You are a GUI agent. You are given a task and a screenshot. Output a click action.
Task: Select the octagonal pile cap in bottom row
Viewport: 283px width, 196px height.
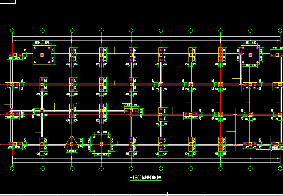[101, 143]
